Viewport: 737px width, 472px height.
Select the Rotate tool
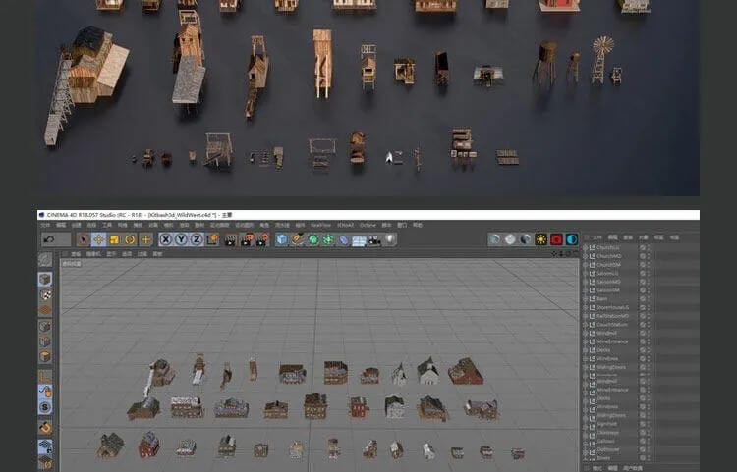click(x=131, y=238)
